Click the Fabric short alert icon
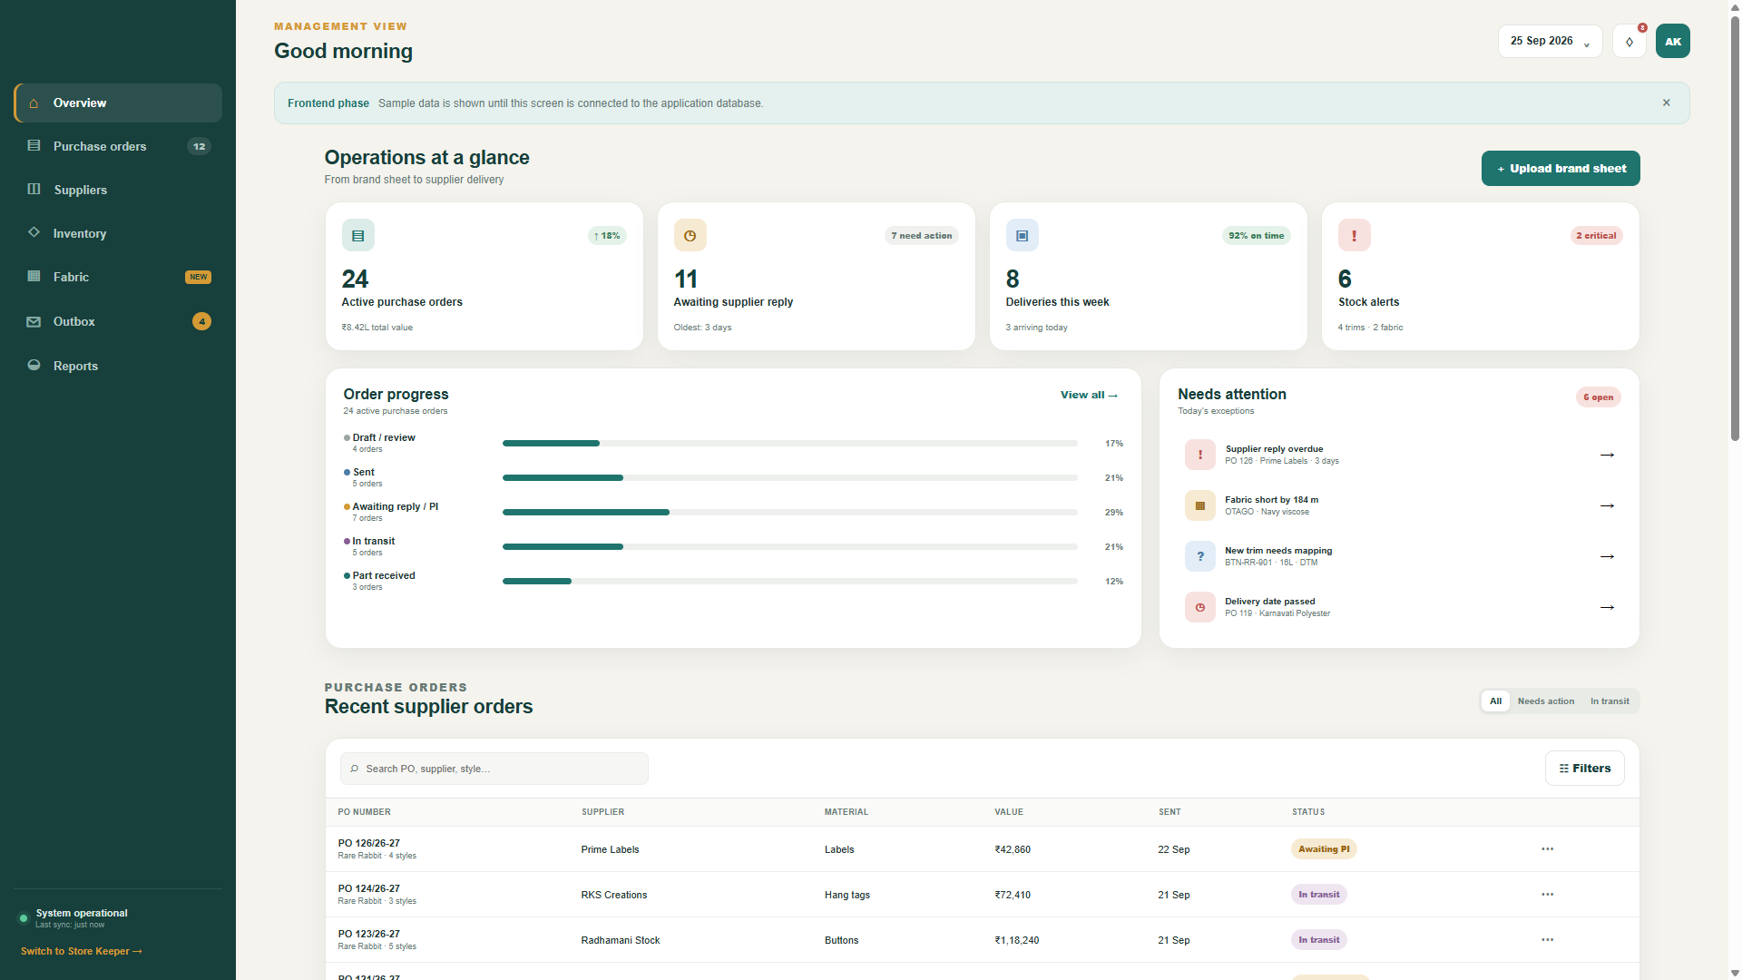The image size is (1742, 980). tap(1199, 505)
